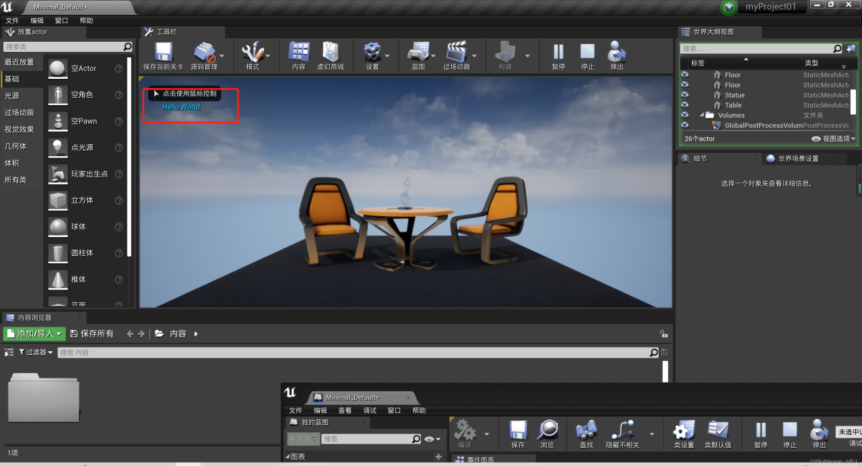Open 过滤器 filters dropdown in content browser
The image size is (862, 466).
coord(36,352)
